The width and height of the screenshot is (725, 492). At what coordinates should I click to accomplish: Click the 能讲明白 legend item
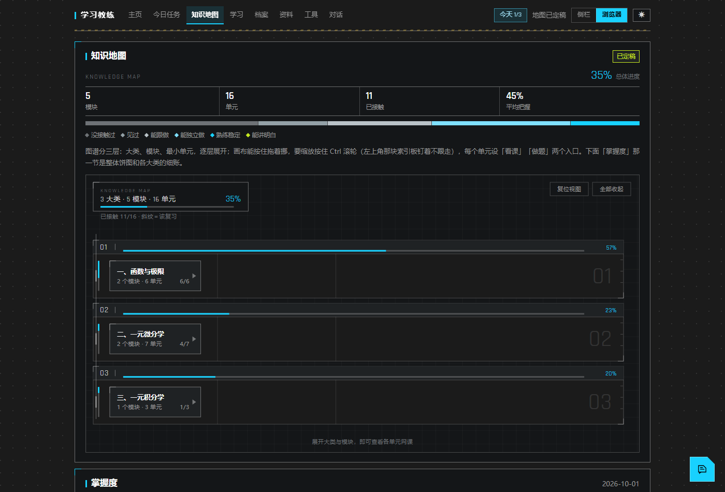[261, 135]
